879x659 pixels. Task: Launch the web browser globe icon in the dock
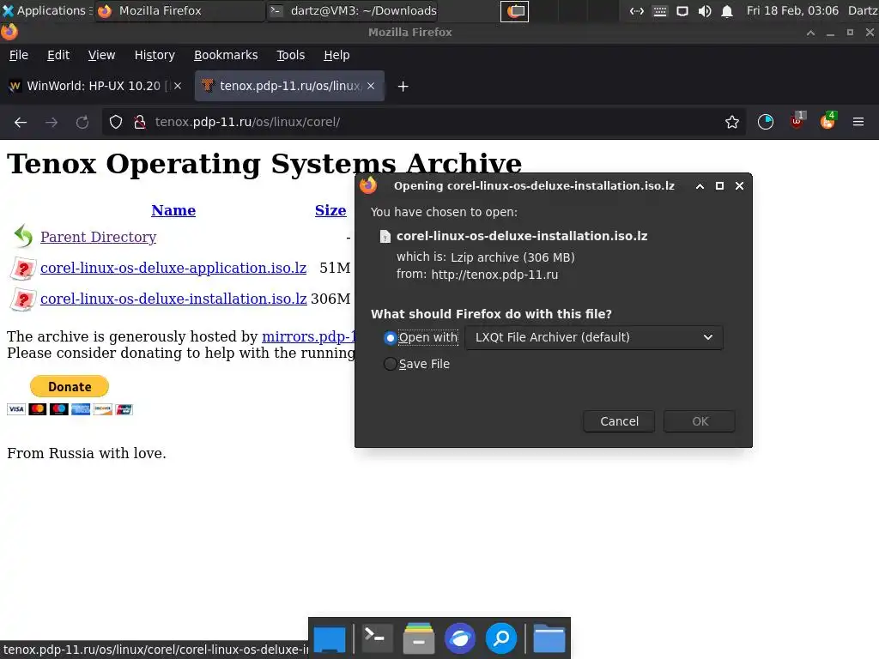click(460, 638)
